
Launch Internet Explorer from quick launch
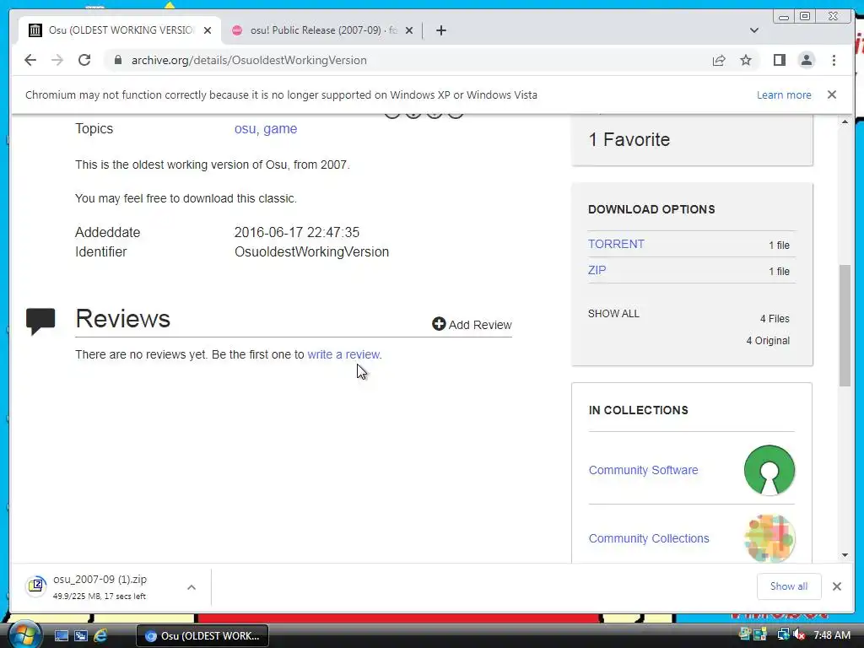pyautogui.click(x=100, y=635)
